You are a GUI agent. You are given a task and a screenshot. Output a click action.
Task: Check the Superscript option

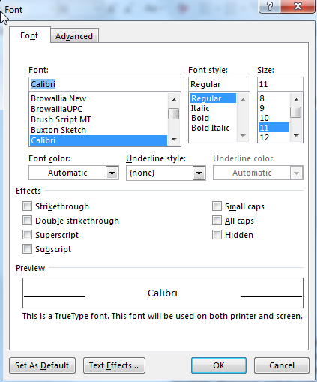click(27, 235)
